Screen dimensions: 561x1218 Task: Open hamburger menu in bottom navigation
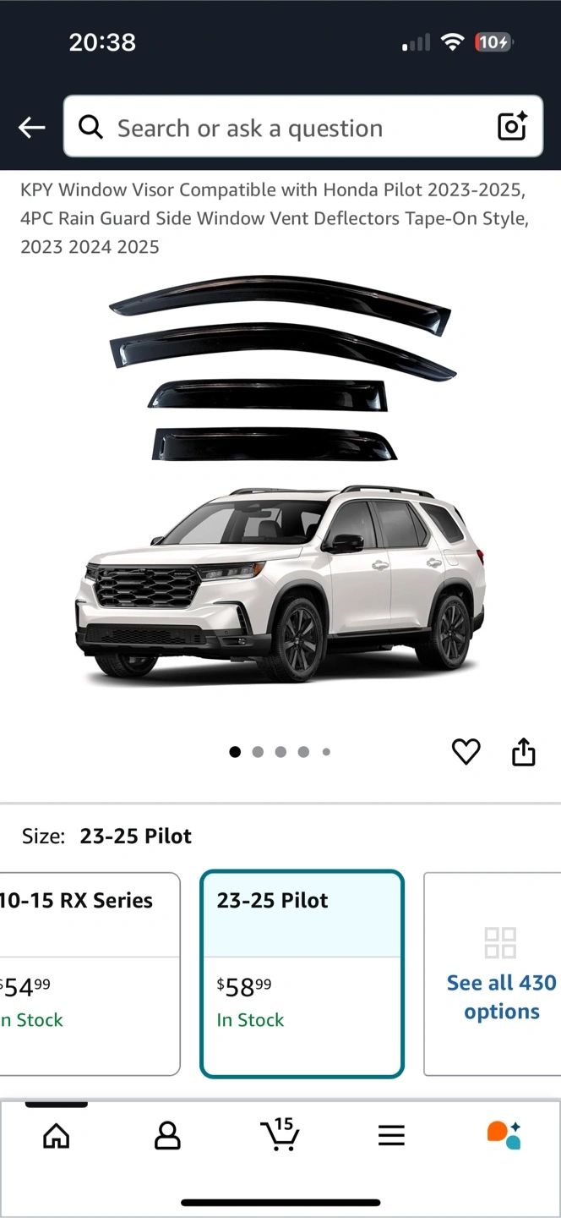[391, 1135]
